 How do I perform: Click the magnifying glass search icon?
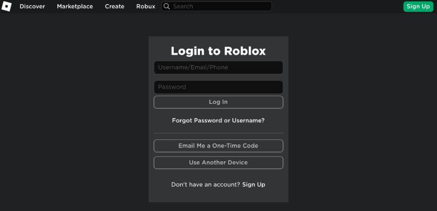(x=167, y=7)
